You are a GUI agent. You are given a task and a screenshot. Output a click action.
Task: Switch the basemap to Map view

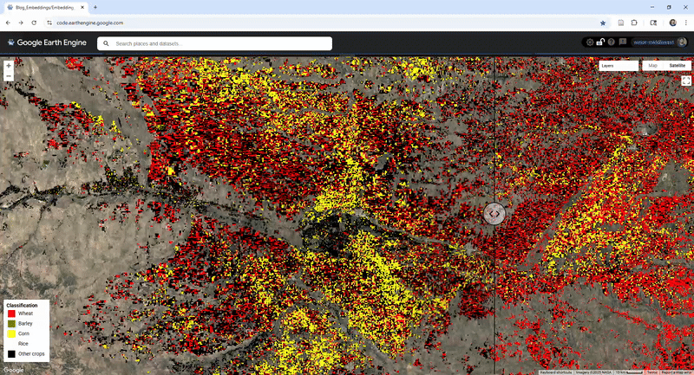653,66
